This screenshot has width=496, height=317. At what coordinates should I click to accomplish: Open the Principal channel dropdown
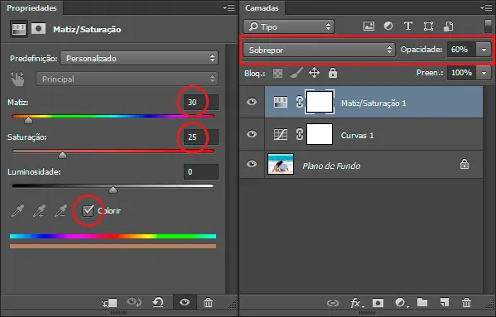click(127, 79)
